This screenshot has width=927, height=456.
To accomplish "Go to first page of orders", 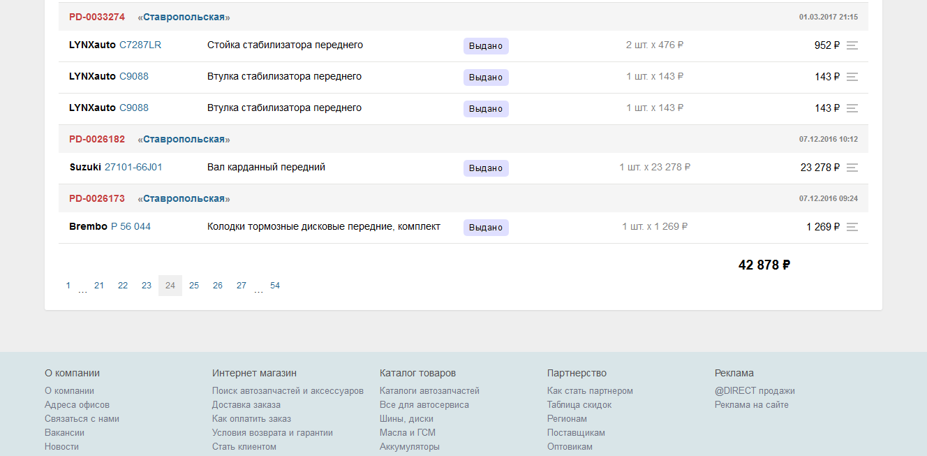I will coord(68,286).
